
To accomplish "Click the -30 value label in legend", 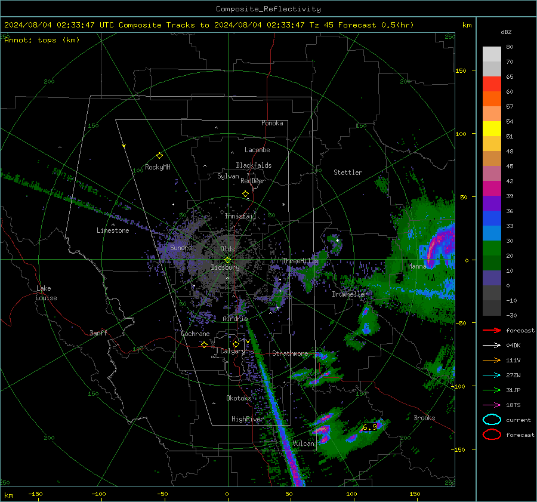I will [x=511, y=315].
